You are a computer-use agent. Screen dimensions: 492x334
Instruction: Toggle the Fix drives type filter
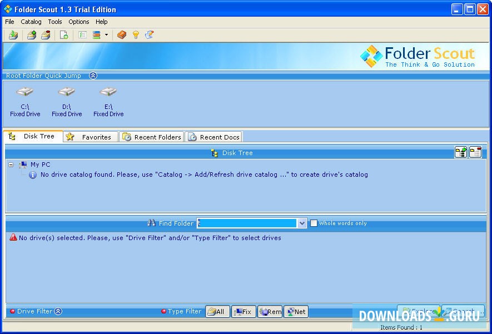point(244,312)
